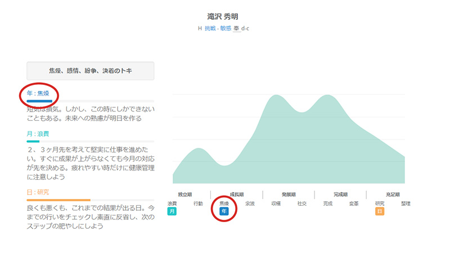Viewport: 450px width, 253px height.
Task: Click the blue 年 badge under 焦燥
Action: [224, 211]
